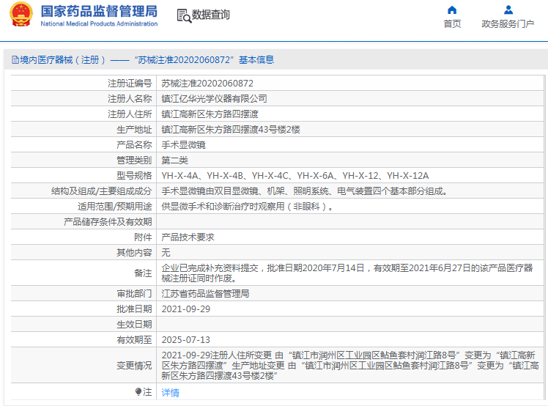Select model specs YH-X-4A、YH-X-4B list

pyautogui.click(x=295, y=176)
